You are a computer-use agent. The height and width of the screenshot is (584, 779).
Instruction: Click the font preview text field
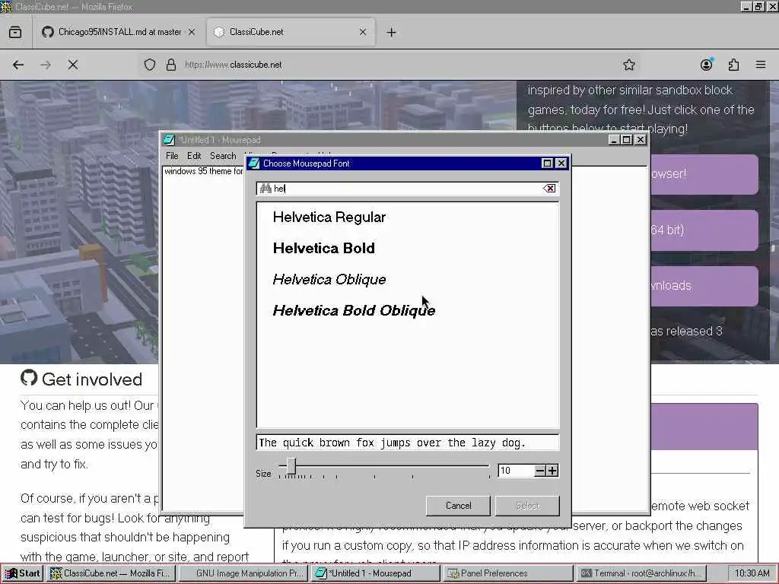(x=408, y=443)
